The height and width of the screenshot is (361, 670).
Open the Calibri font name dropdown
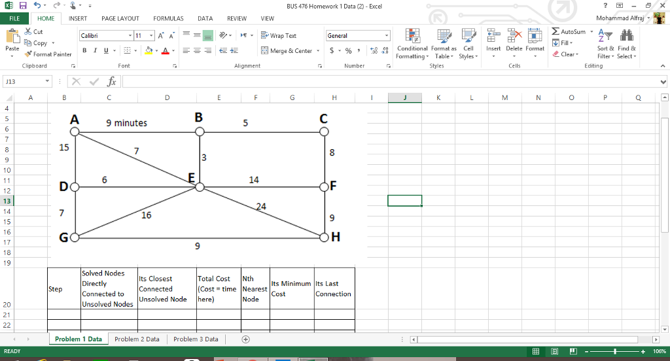tap(130, 36)
